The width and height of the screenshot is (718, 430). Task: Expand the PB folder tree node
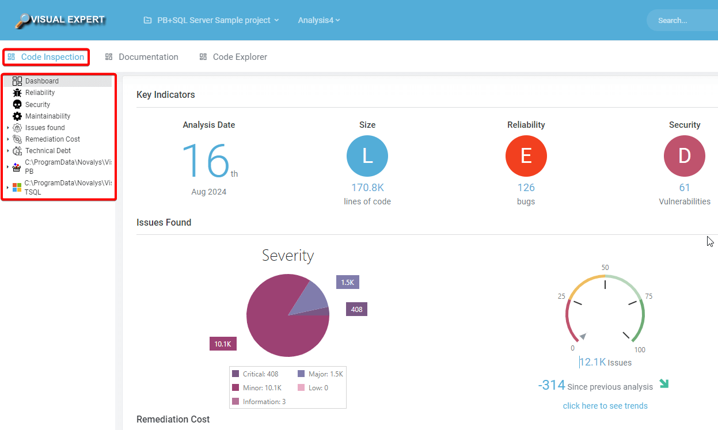pyautogui.click(x=8, y=167)
